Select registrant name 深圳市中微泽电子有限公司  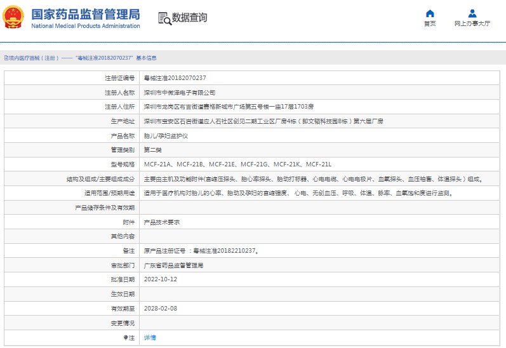[180, 93]
